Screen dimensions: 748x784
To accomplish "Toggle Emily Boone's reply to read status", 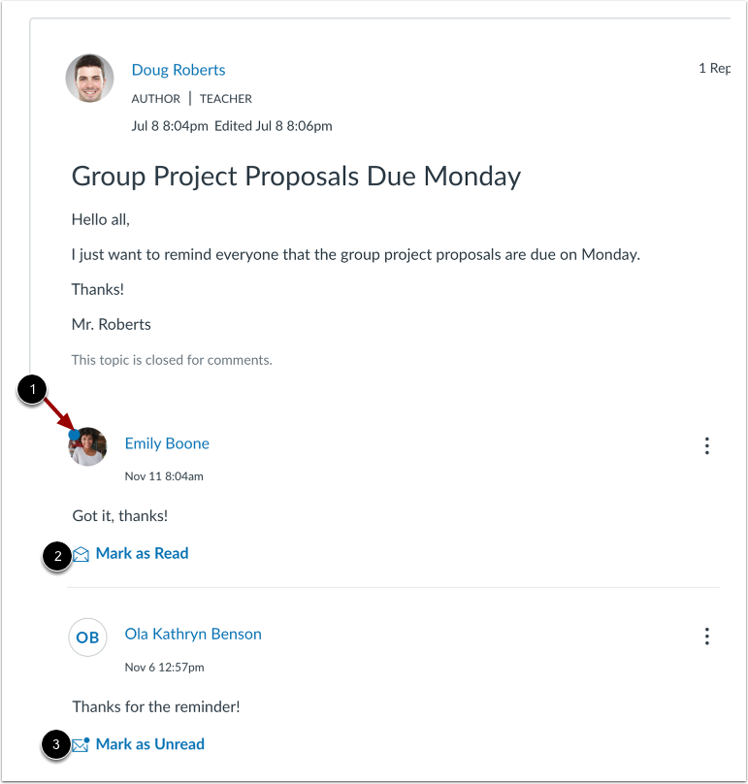I will click(x=142, y=553).
